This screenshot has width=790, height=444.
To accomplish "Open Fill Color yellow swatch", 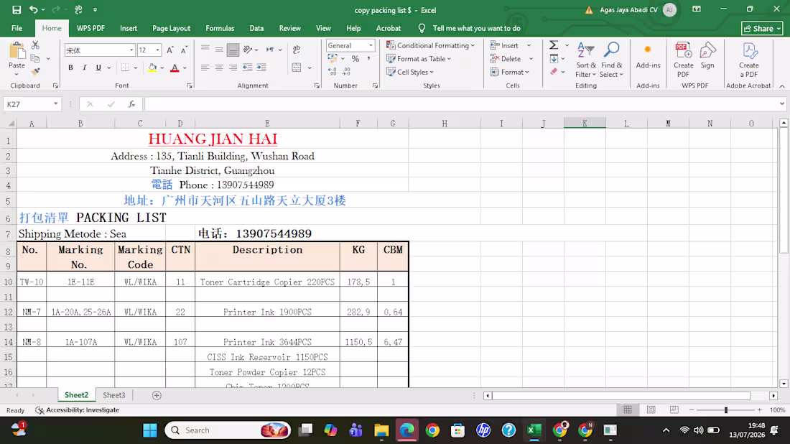I will coord(152,68).
